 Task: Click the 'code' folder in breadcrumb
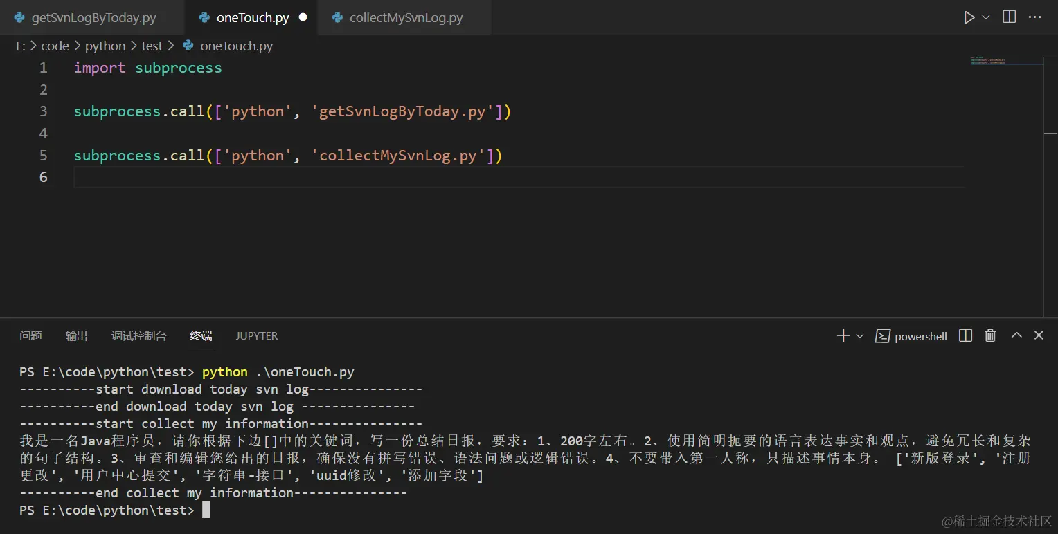[55, 46]
